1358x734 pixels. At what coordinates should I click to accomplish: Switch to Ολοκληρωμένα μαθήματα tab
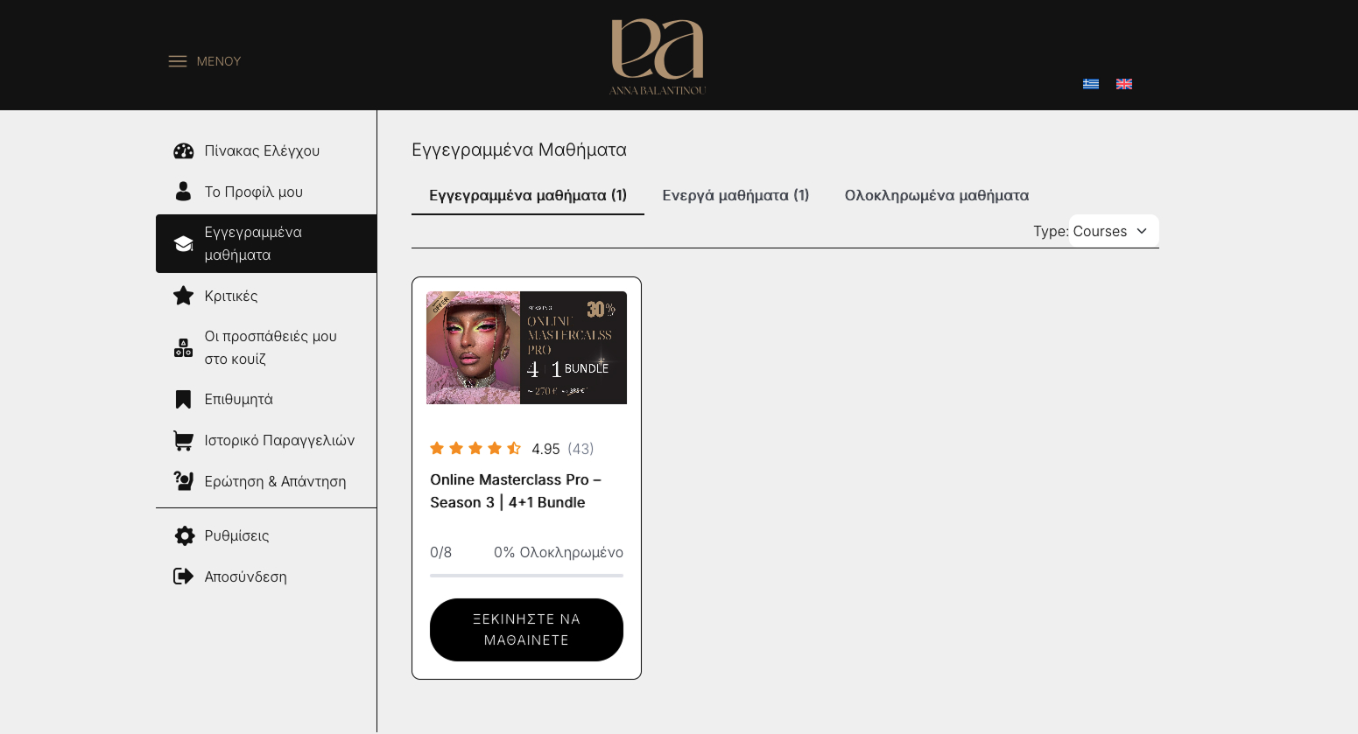click(937, 195)
